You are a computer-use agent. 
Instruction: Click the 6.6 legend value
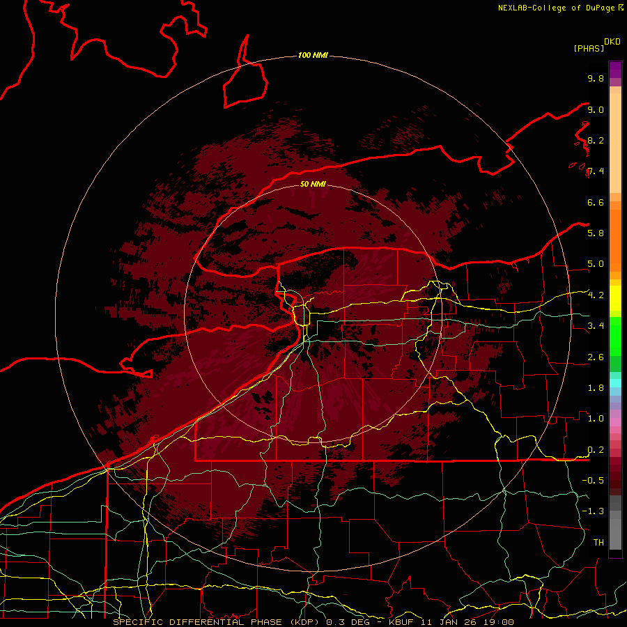596,202
